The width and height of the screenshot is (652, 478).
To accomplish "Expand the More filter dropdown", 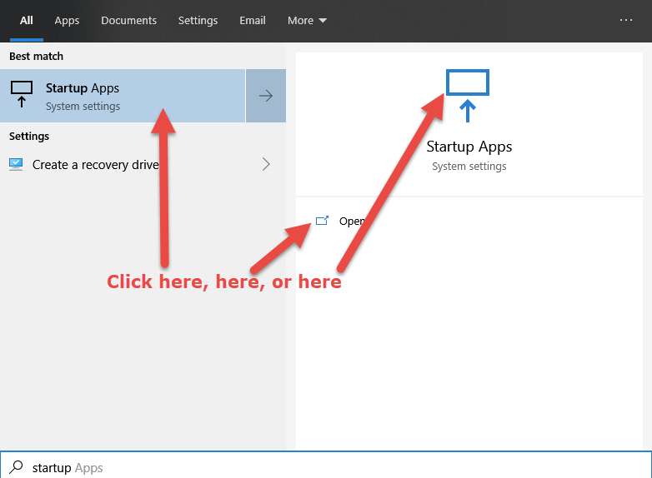I will tap(308, 20).
